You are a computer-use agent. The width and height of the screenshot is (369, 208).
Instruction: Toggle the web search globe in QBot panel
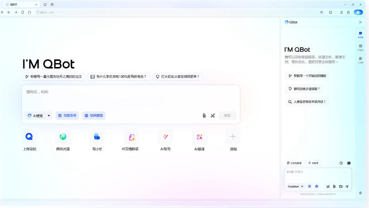[x=316, y=186]
